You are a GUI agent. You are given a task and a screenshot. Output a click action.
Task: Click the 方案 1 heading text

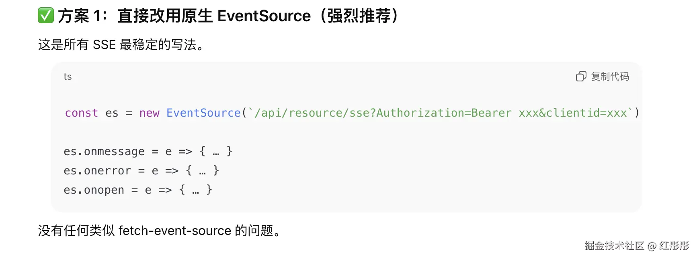pos(82,16)
